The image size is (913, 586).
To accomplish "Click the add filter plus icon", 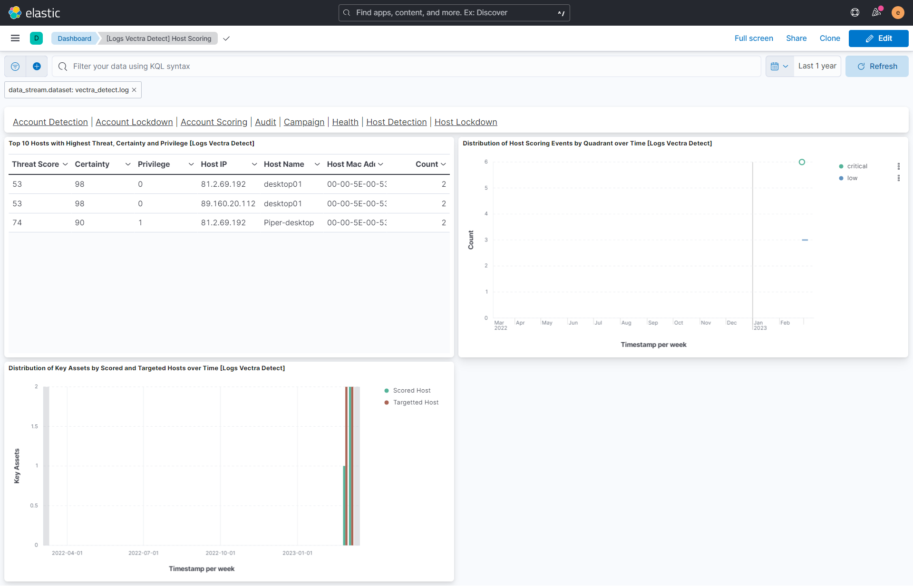I will [37, 67].
